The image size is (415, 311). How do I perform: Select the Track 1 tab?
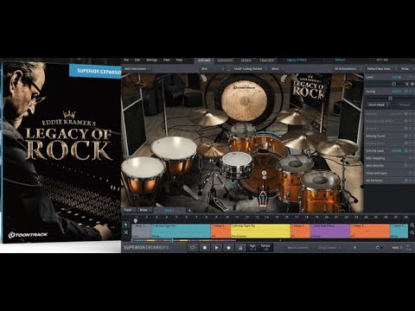[169, 211]
